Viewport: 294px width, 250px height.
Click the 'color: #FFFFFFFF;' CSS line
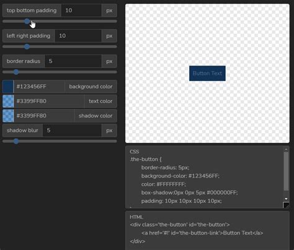click(164, 184)
